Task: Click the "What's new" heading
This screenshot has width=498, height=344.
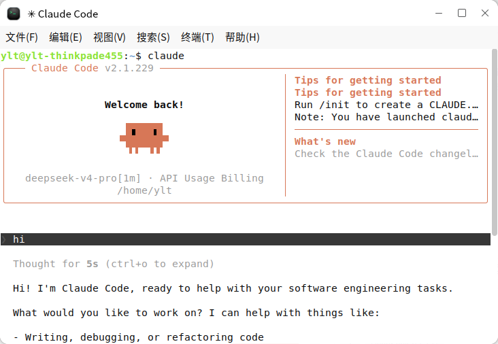Action: pos(325,141)
